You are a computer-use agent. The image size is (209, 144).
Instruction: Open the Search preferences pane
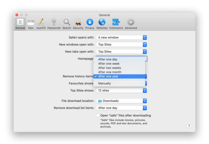point(66,24)
